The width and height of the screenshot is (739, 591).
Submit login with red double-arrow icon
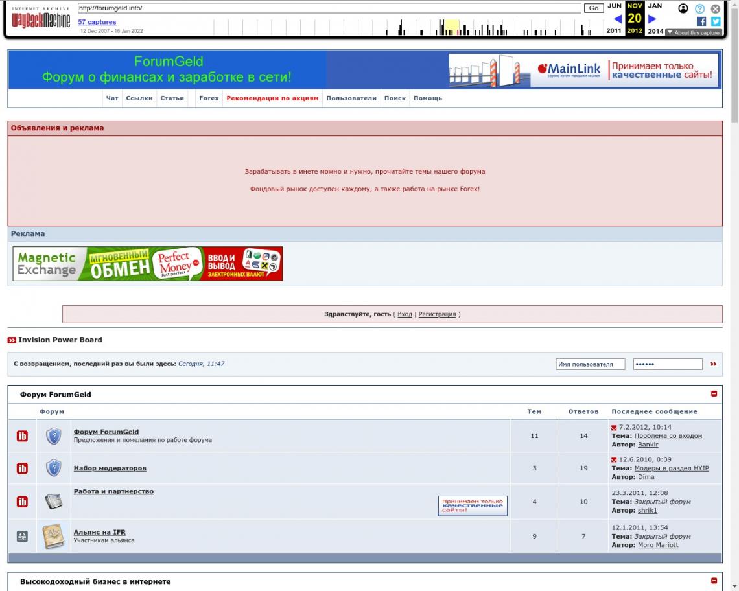point(714,364)
